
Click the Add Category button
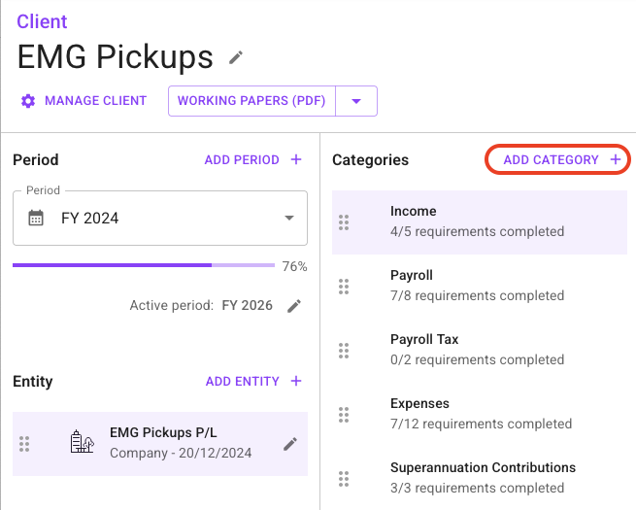[x=557, y=159]
